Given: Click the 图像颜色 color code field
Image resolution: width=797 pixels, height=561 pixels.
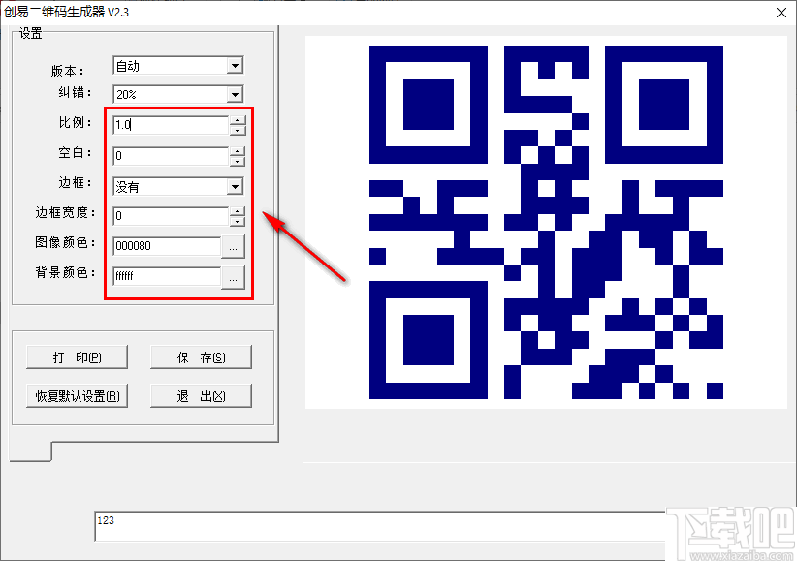Looking at the screenshot, I should coord(167,246).
